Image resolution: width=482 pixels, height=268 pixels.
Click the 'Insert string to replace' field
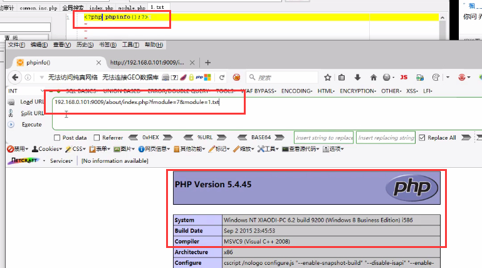(324, 138)
